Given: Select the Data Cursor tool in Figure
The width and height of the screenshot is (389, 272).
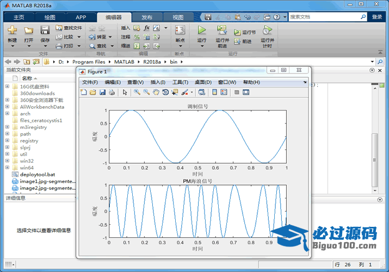Looking at the screenshot, I should point(175,92).
